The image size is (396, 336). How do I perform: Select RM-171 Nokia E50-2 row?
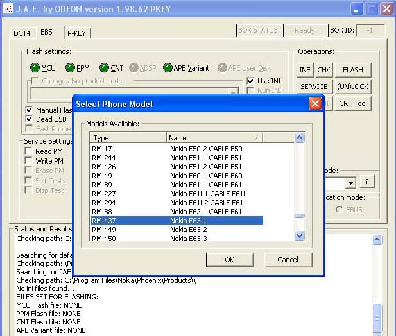point(176,149)
